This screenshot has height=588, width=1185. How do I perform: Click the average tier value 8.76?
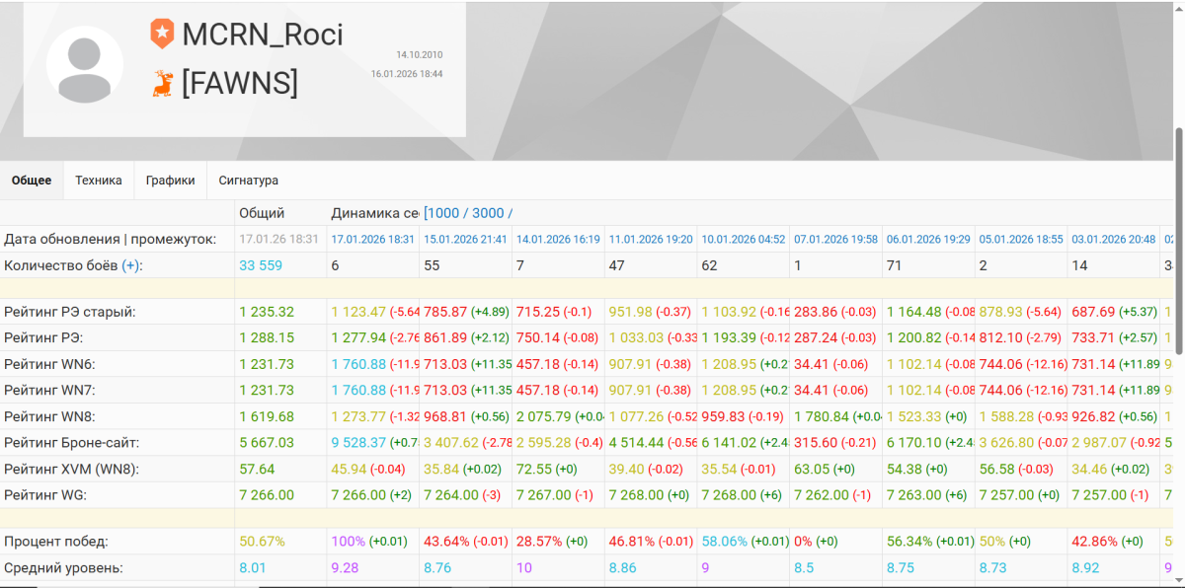(437, 568)
